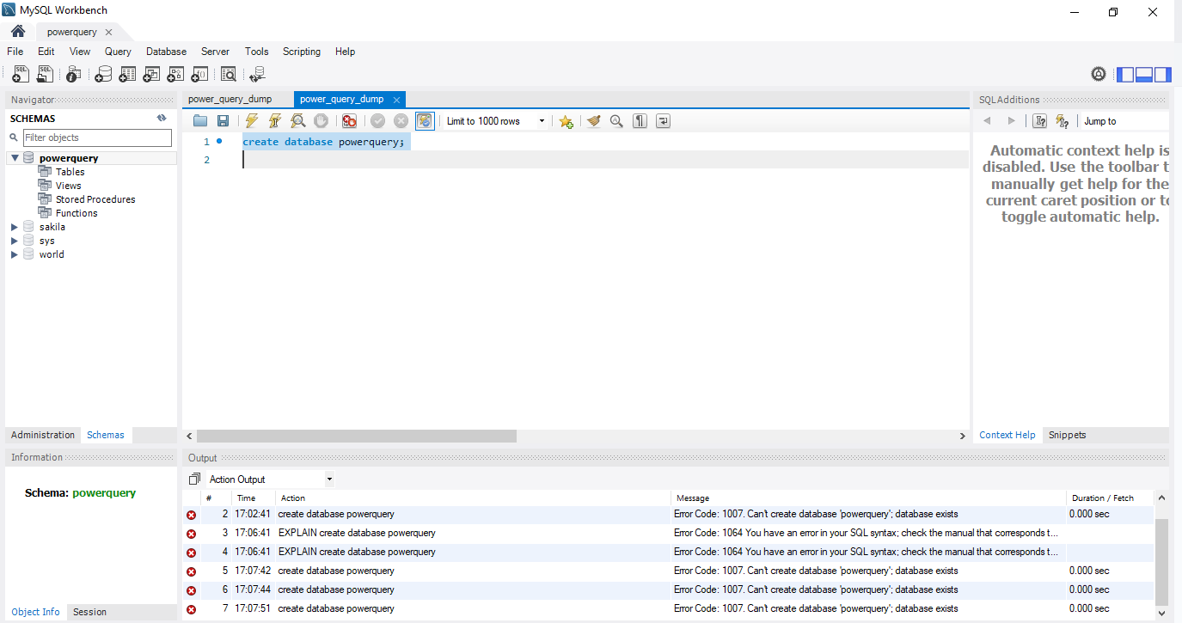Viewport: 1182px width, 623px height.
Task: Stop the query being executed
Action: [321, 121]
